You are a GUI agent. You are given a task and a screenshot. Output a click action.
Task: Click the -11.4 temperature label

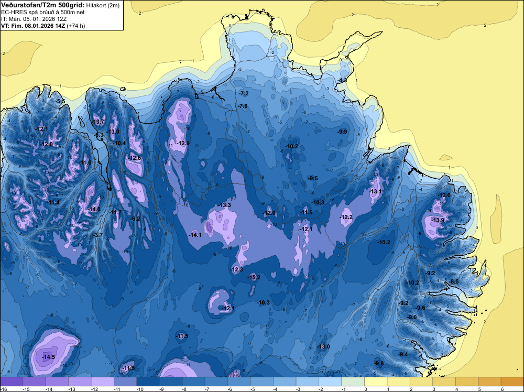tap(53, 202)
